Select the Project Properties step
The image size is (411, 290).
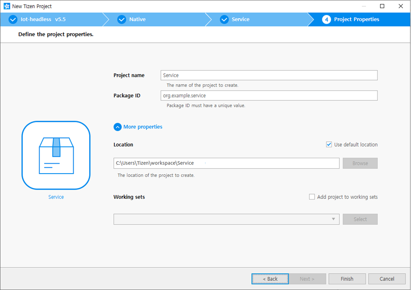pos(356,20)
